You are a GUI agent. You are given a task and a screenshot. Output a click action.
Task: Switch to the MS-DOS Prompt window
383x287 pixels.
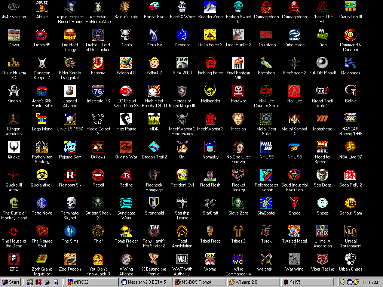[x=200, y=282]
